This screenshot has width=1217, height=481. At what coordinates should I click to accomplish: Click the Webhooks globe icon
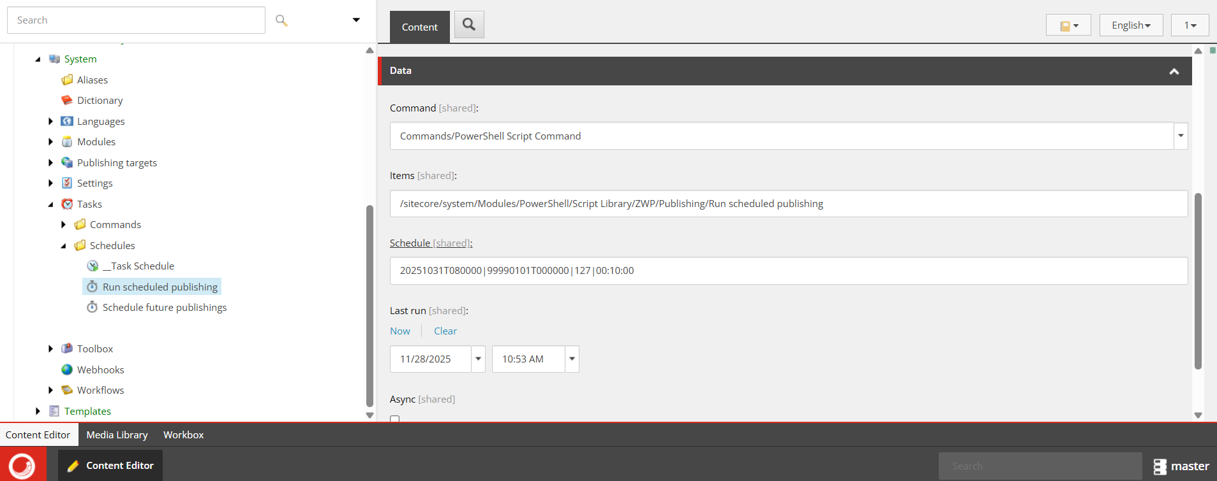(67, 370)
